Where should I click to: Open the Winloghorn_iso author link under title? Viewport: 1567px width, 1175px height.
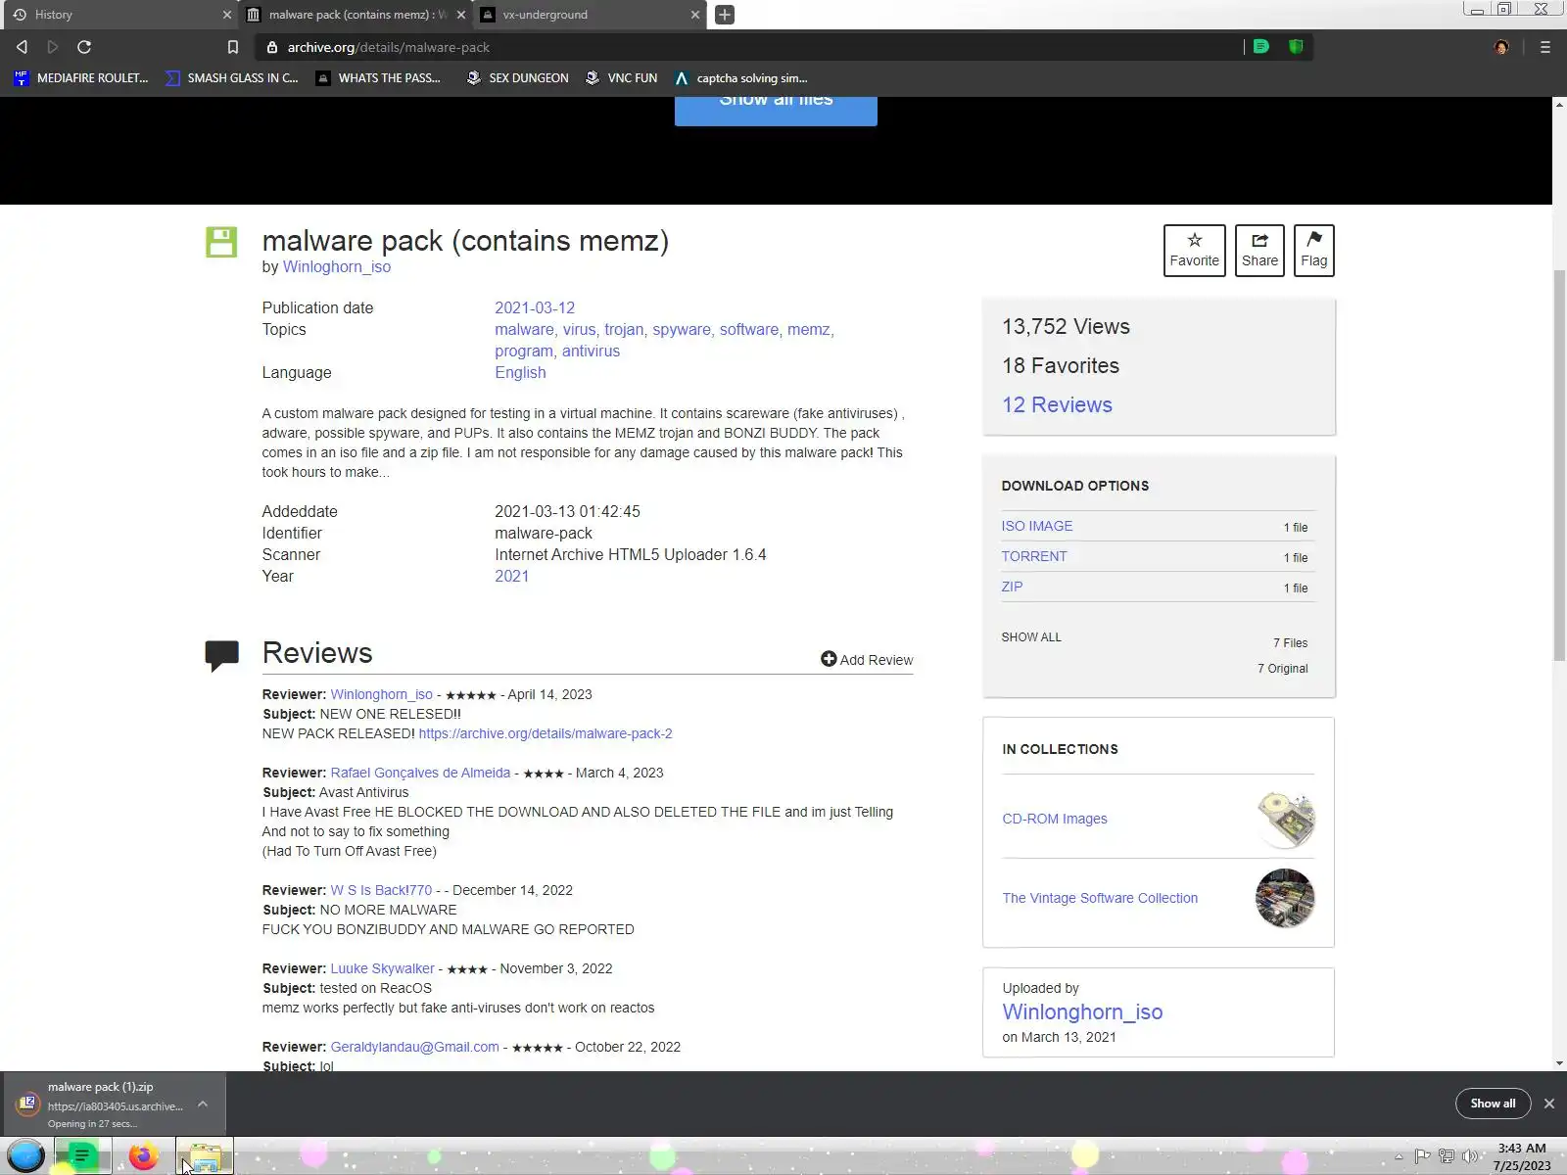(x=337, y=266)
